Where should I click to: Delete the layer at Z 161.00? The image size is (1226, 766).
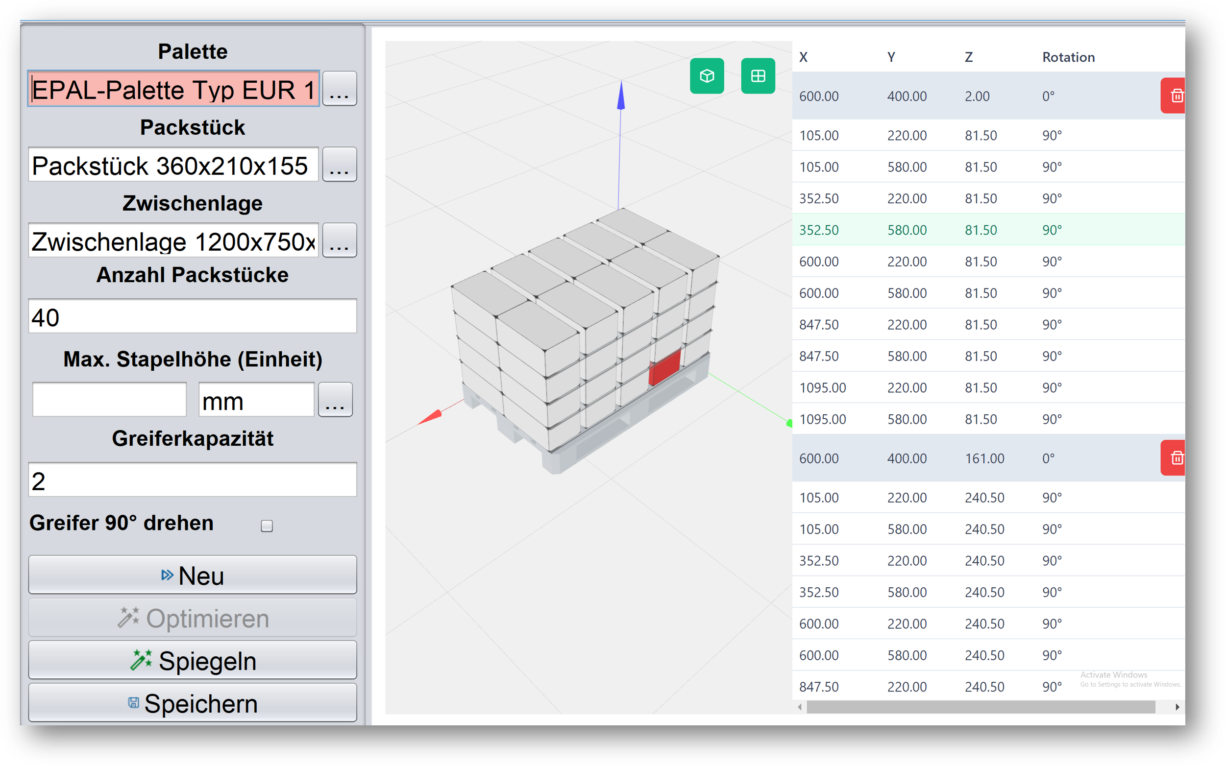click(1174, 458)
